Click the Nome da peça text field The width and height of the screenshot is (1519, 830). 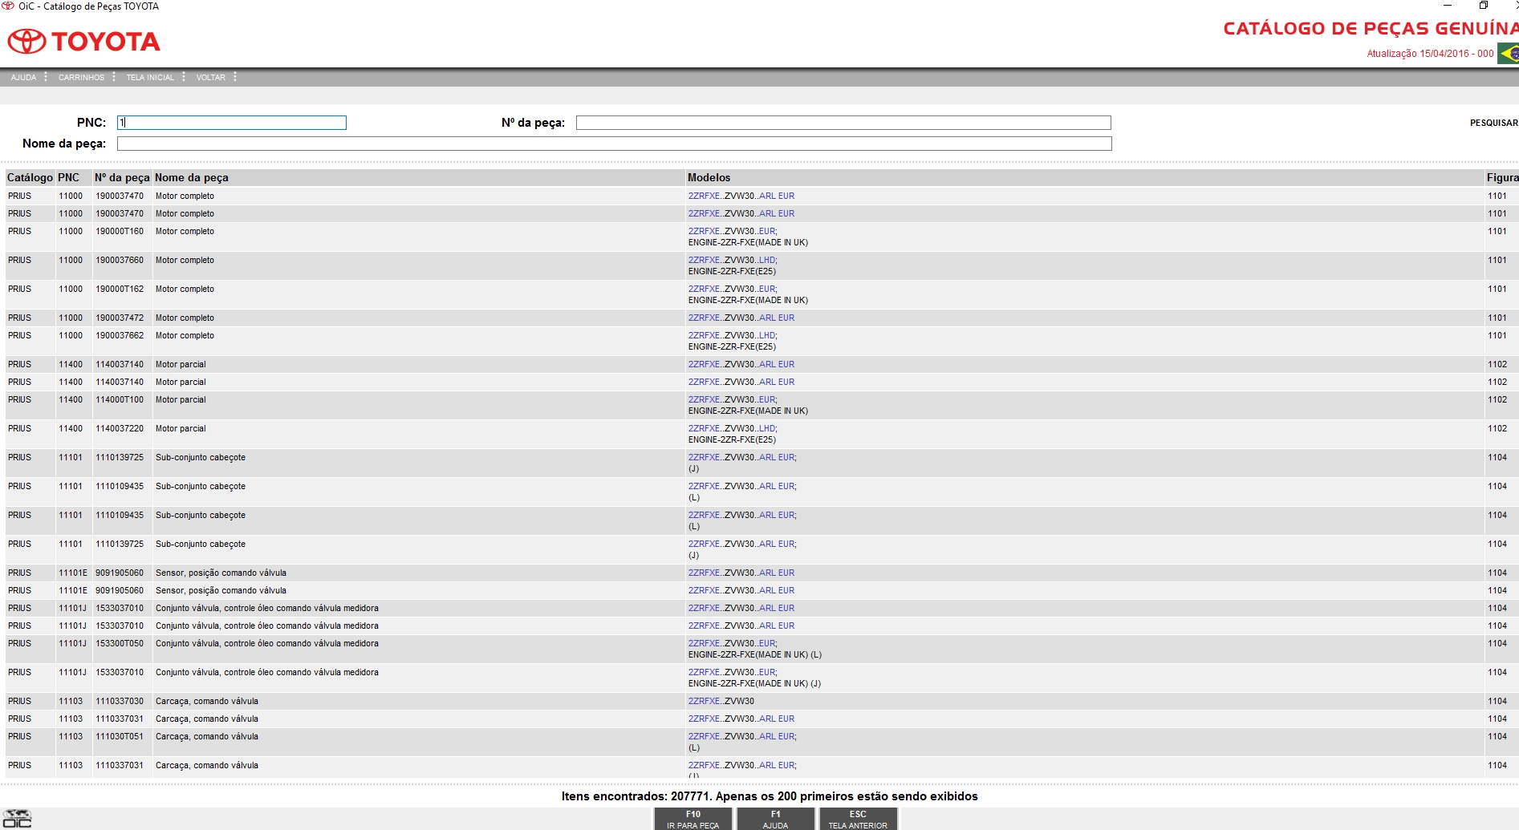(614, 144)
